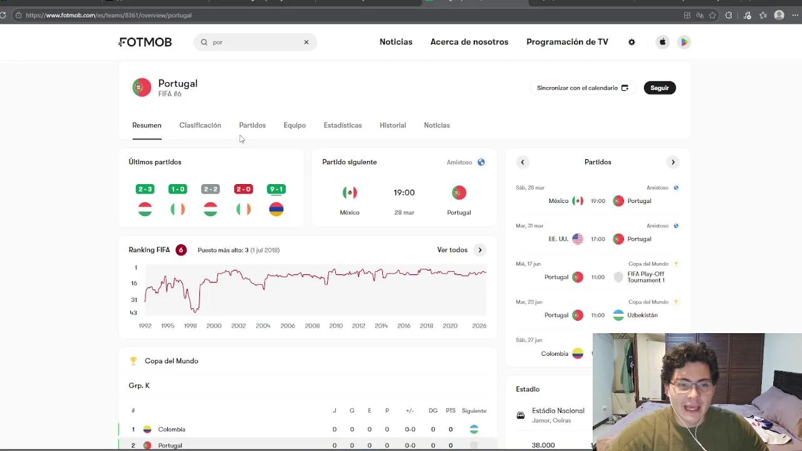Click the Copa del Mundo trophy icon

click(x=133, y=361)
